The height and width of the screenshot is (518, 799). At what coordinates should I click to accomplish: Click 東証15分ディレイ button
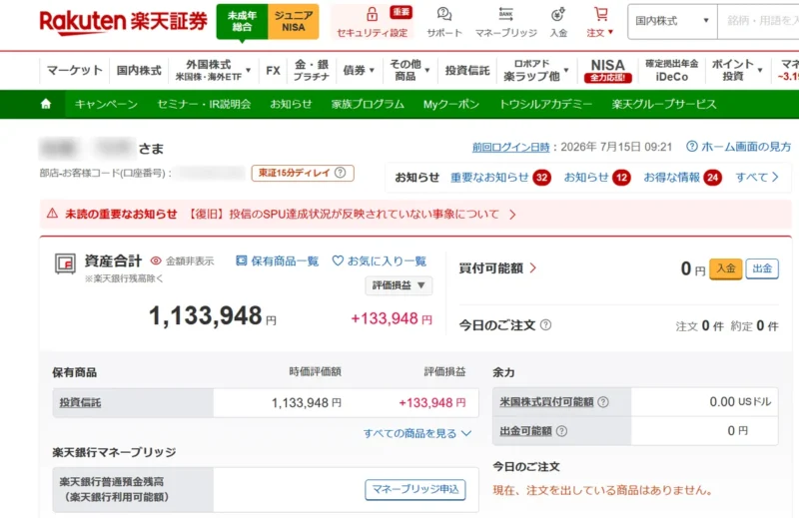coord(303,174)
